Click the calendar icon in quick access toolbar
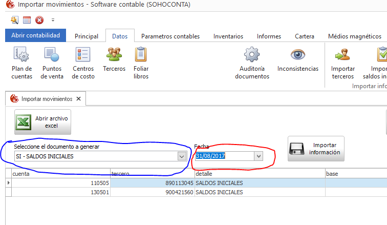Viewport: 387px width, 225px height. pyautogui.click(x=27, y=20)
